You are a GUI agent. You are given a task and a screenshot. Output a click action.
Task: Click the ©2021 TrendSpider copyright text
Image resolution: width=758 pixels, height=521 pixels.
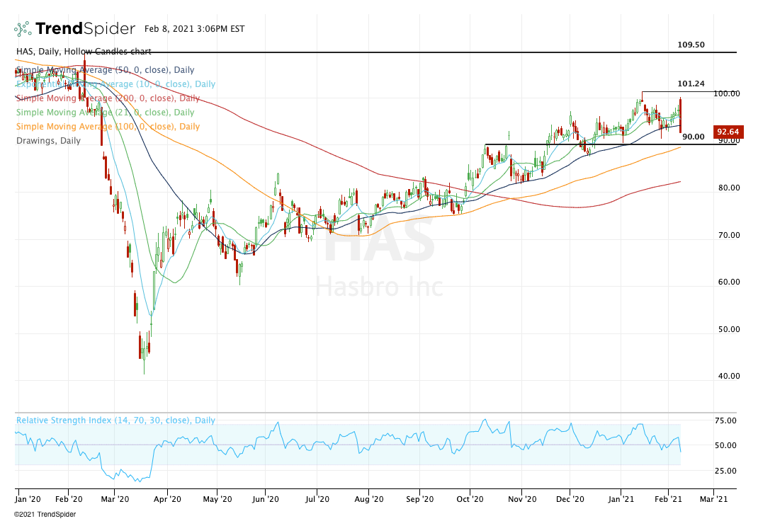45,514
